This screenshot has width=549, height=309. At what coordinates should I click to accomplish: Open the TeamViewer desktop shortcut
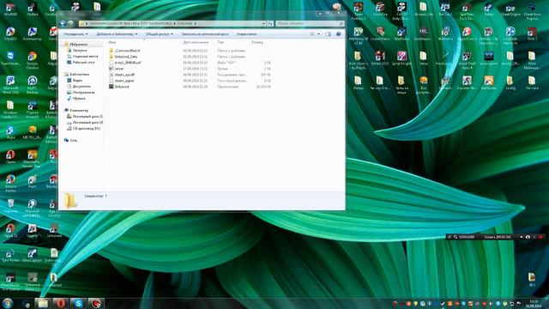pos(10,58)
